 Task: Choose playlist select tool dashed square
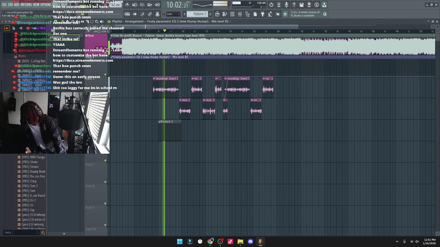pos(92,21)
